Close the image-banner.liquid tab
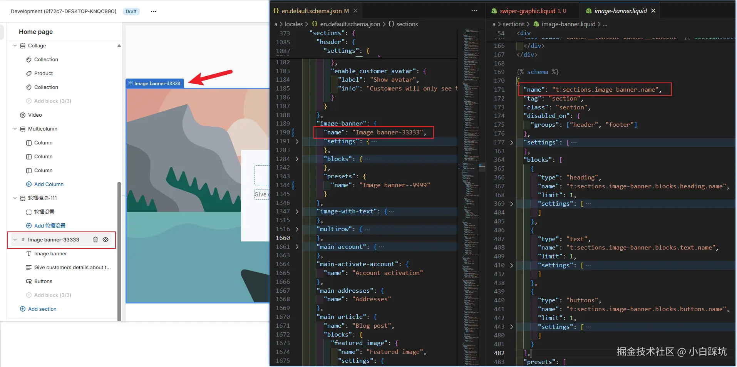737x367 pixels. [653, 11]
